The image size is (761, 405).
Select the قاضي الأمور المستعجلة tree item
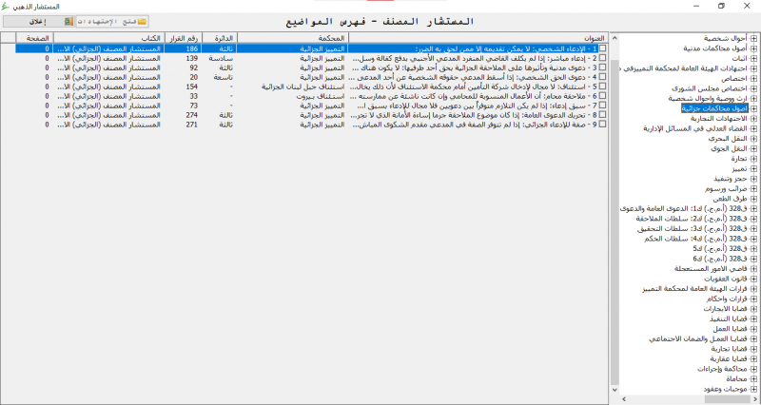[x=712, y=269]
